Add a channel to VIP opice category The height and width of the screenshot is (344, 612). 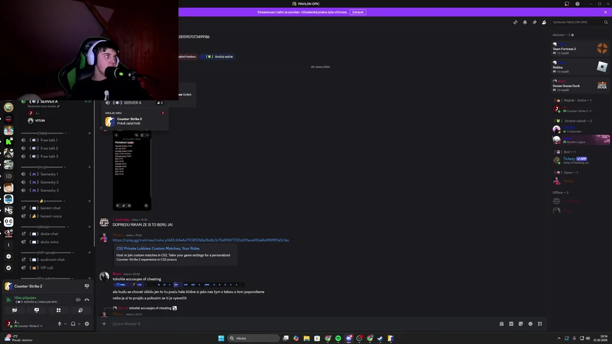click(x=89, y=252)
